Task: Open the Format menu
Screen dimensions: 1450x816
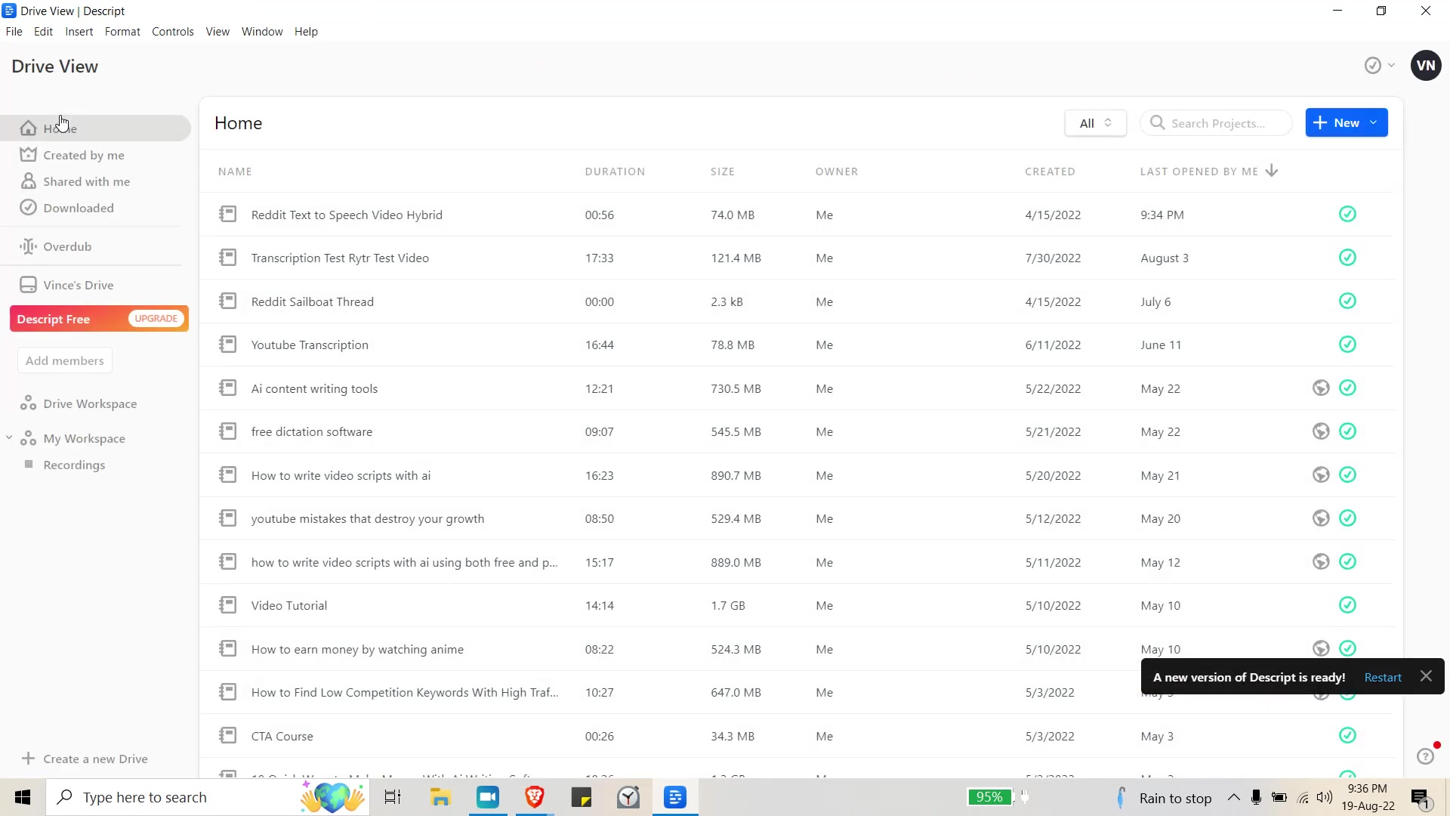Action: 122,32
